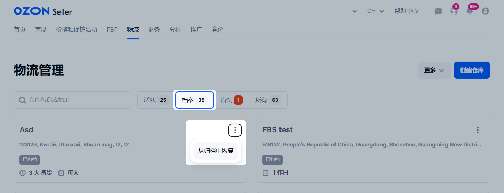The image size is (504, 193).
Task: Focus the 仓库名称或地址 search field
Action: click(72, 100)
